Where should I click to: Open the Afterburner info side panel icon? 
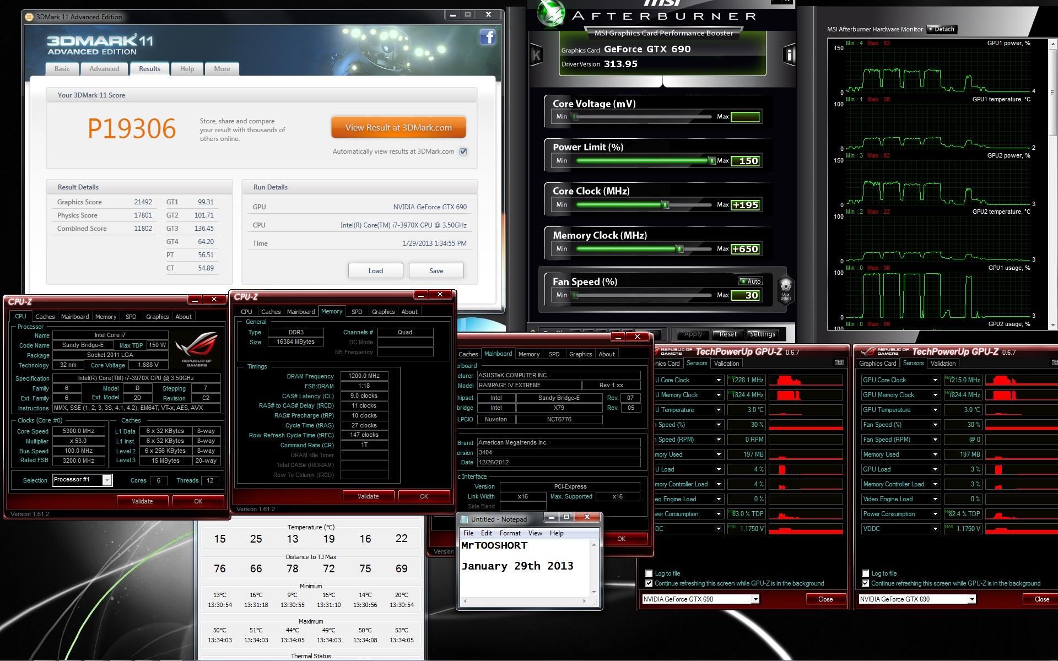789,54
